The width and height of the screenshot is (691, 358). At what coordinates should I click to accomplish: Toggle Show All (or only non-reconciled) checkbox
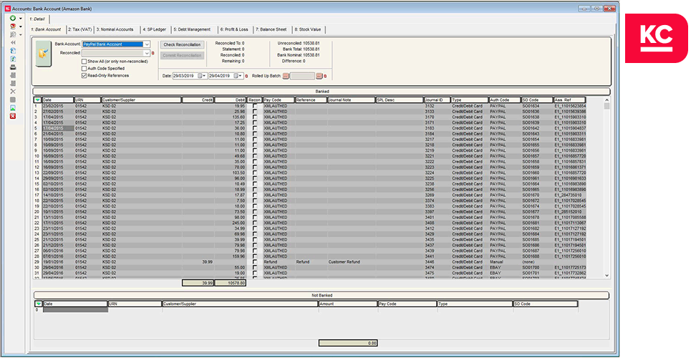tap(84, 62)
